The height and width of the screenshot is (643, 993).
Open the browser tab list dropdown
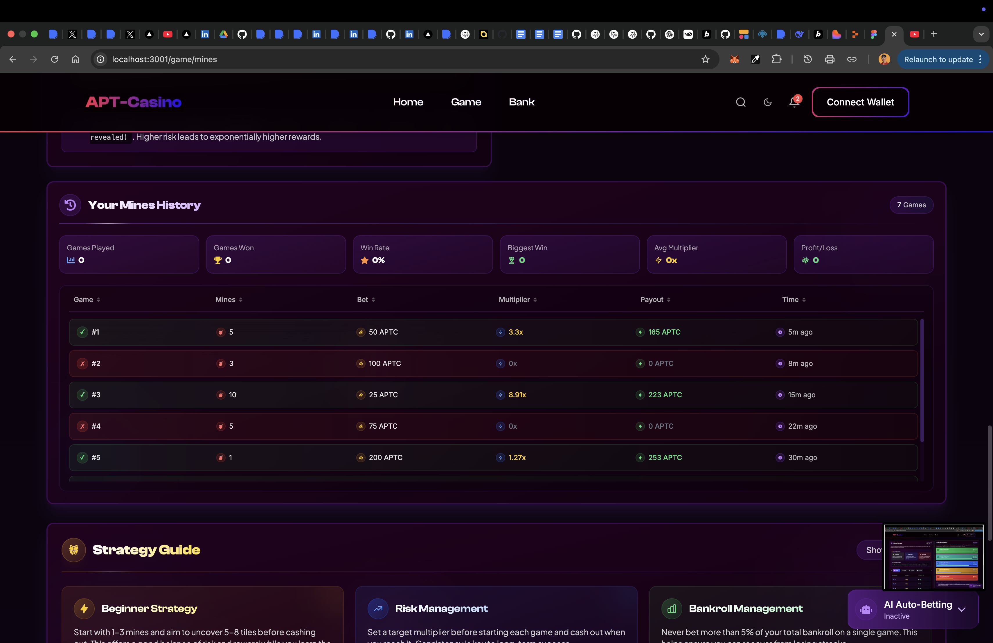point(981,34)
